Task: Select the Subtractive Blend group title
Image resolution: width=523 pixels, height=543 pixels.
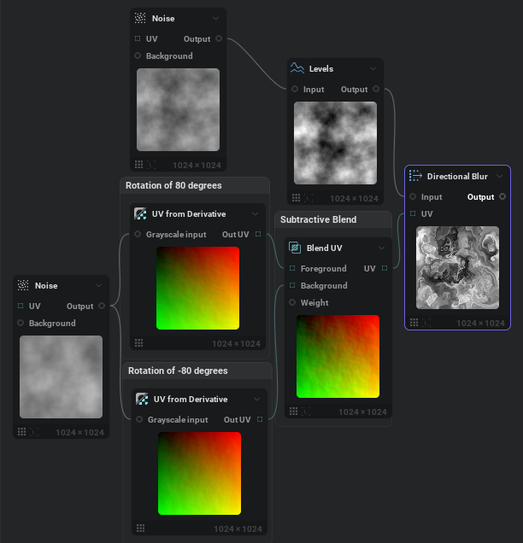Action: [319, 219]
